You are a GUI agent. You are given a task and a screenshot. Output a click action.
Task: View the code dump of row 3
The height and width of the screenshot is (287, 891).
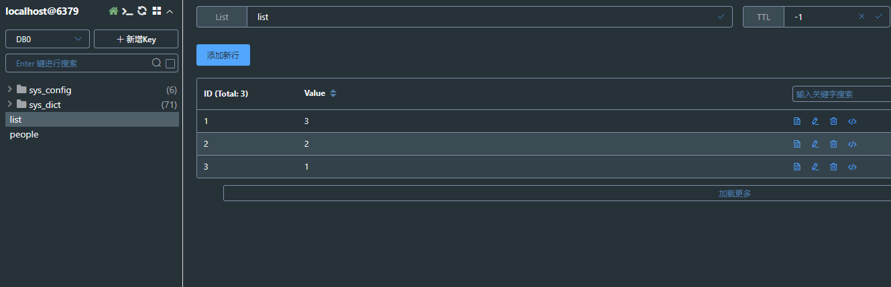point(852,167)
